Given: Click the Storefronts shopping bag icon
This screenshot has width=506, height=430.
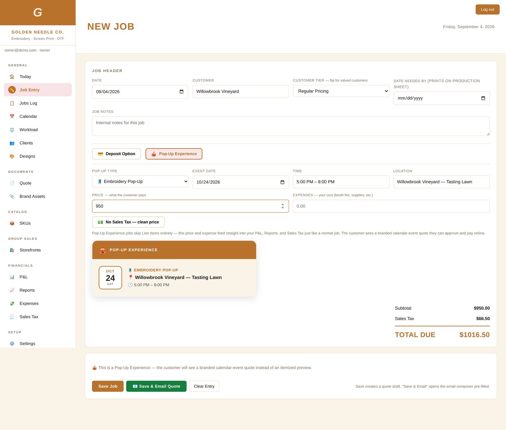Looking at the screenshot, I should pos(12,250).
